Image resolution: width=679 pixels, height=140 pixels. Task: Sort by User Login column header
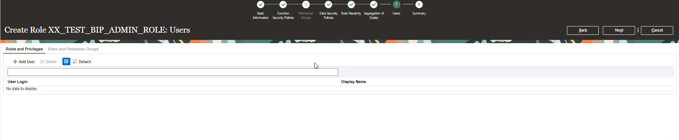pyautogui.click(x=17, y=82)
